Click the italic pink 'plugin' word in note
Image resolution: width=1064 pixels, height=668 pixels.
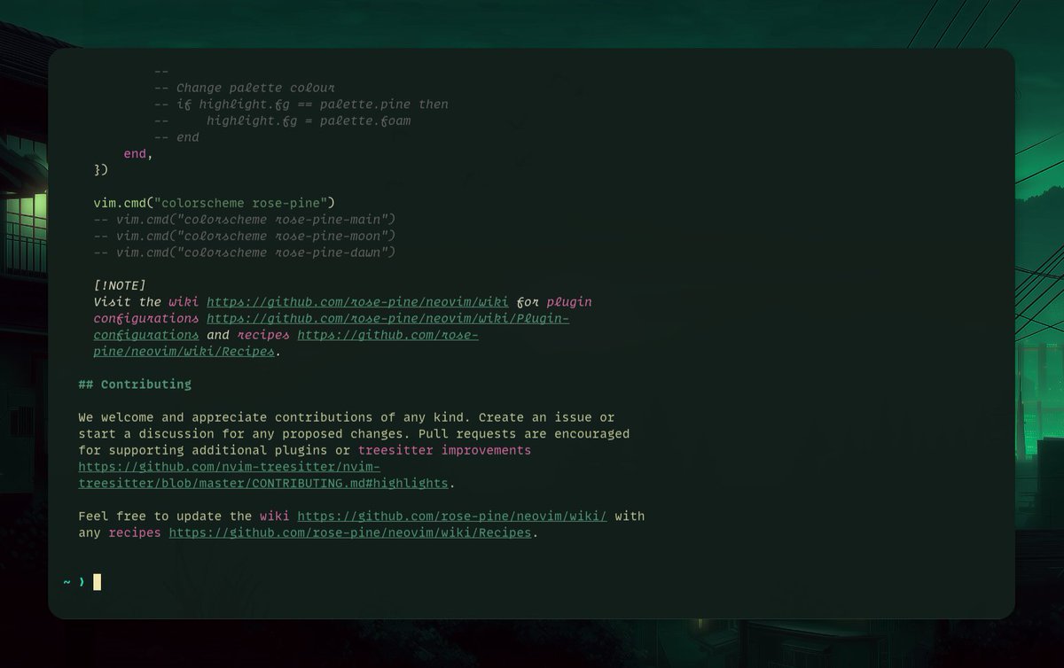click(569, 302)
